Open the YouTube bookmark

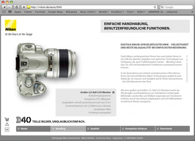pos(40,12)
